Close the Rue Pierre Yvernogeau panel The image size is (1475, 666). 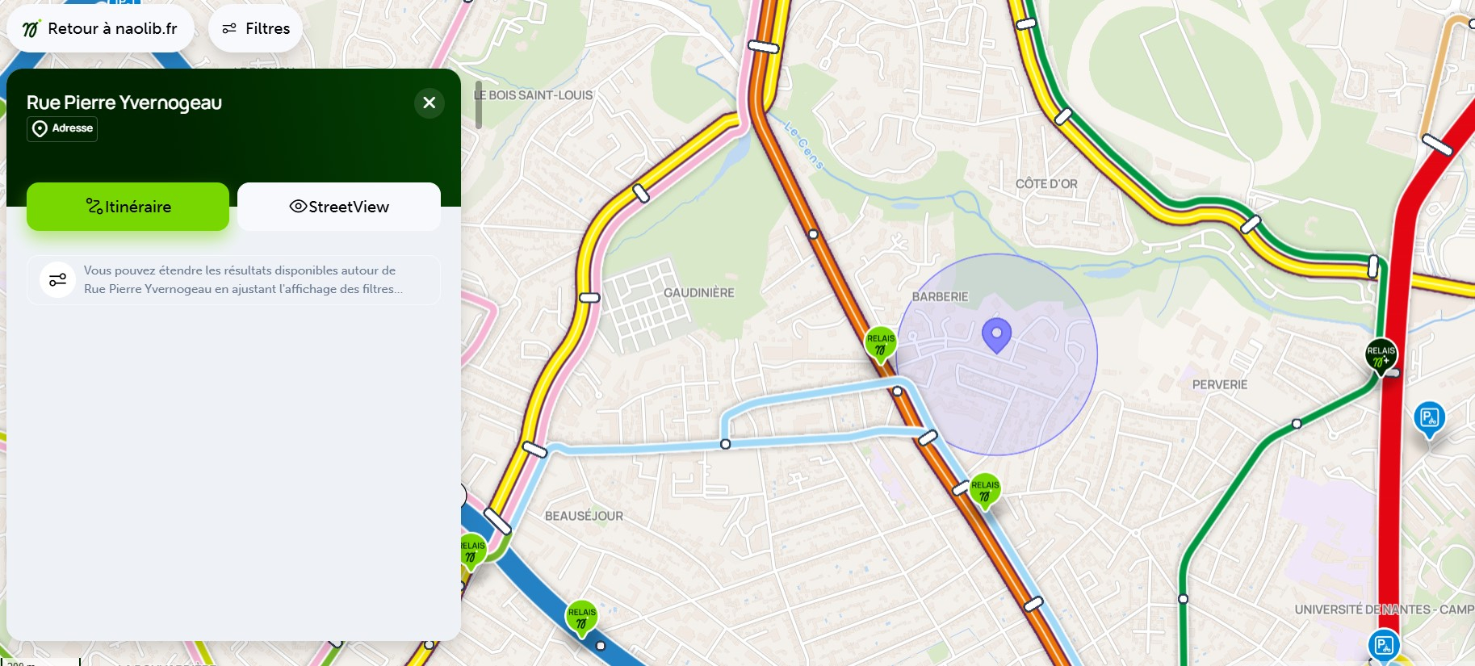(430, 103)
